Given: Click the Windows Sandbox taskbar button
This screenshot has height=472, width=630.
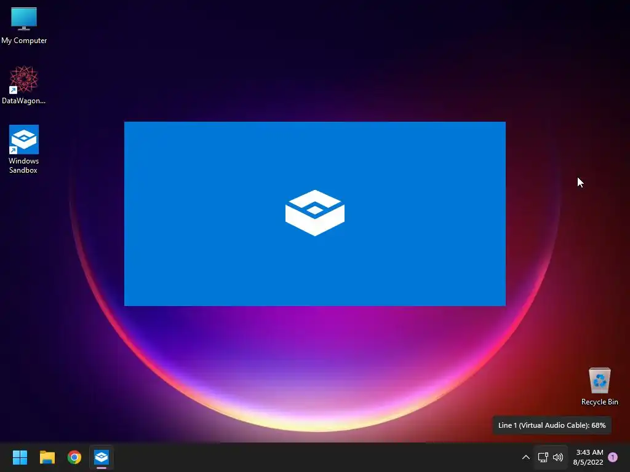Looking at the screenshot, I should point(102,457).
